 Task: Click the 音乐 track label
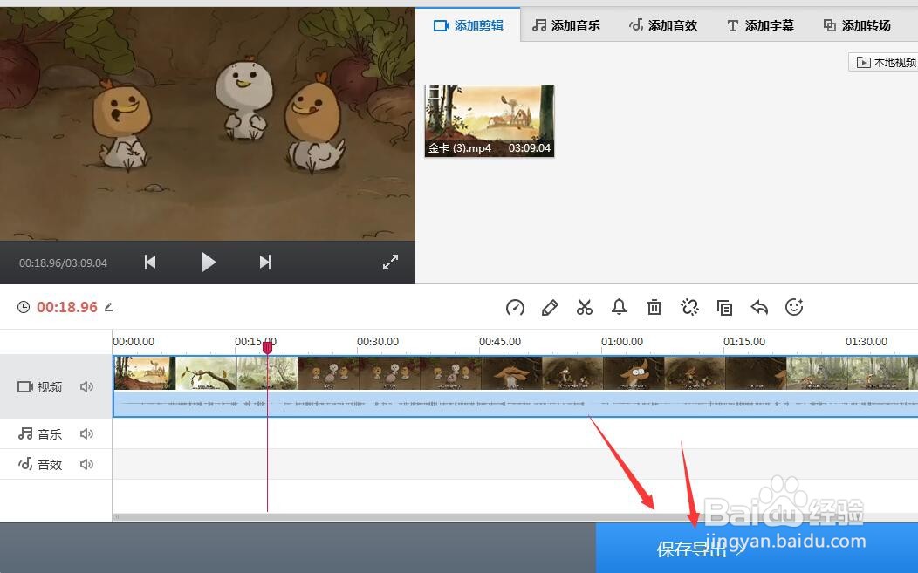point(40,433)
